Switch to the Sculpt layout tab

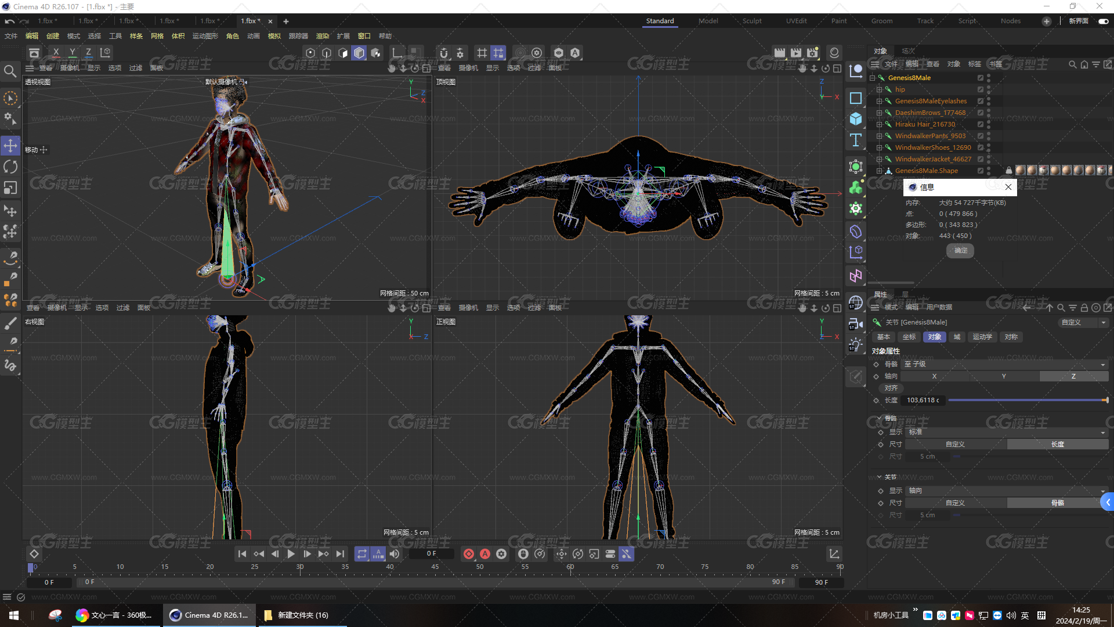tap(752, 21)
